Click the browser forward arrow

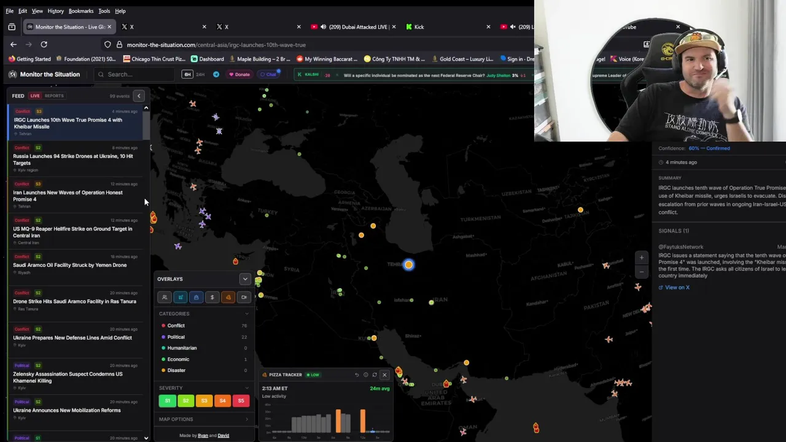[28, 44]
